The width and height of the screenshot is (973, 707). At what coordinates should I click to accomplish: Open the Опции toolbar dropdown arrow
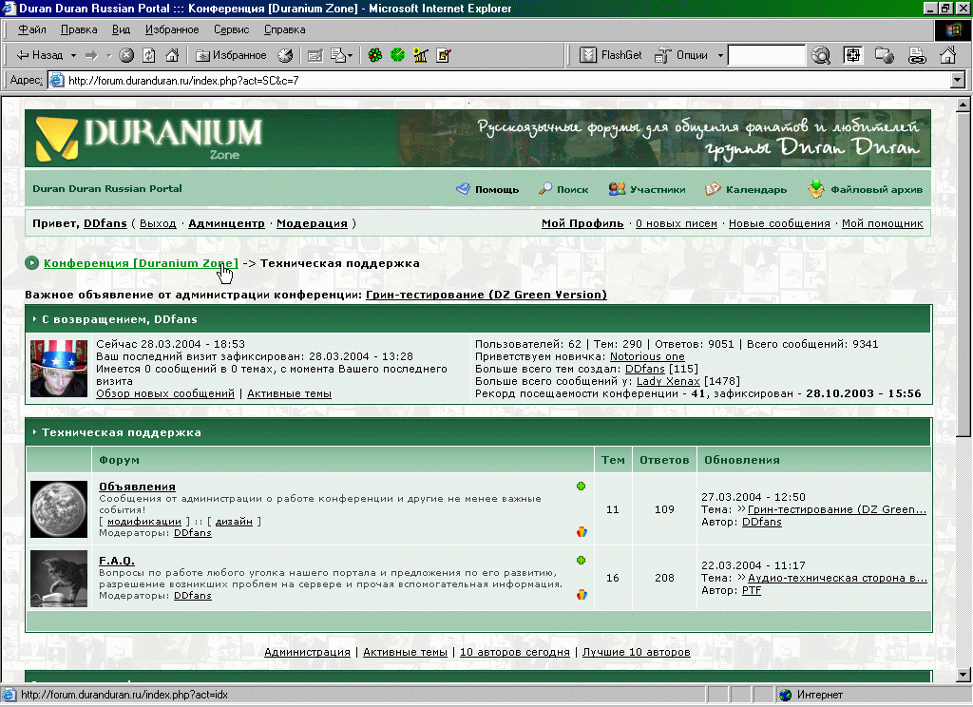tap(720, 55)
